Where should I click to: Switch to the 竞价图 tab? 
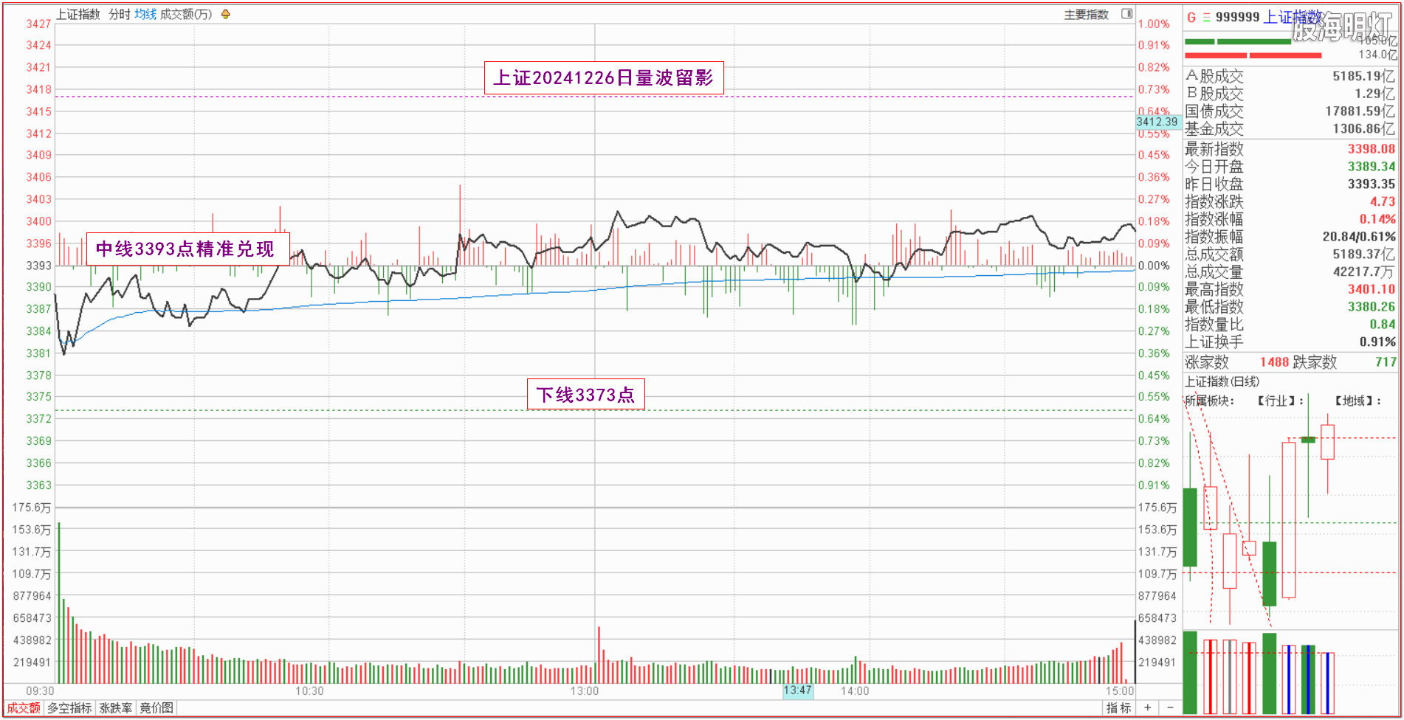156,708
